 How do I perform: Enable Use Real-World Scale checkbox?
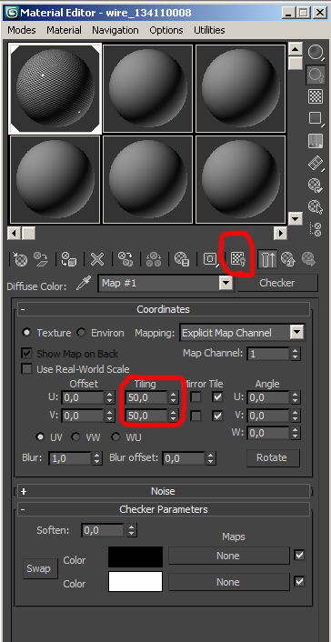(x=26, y=369)
